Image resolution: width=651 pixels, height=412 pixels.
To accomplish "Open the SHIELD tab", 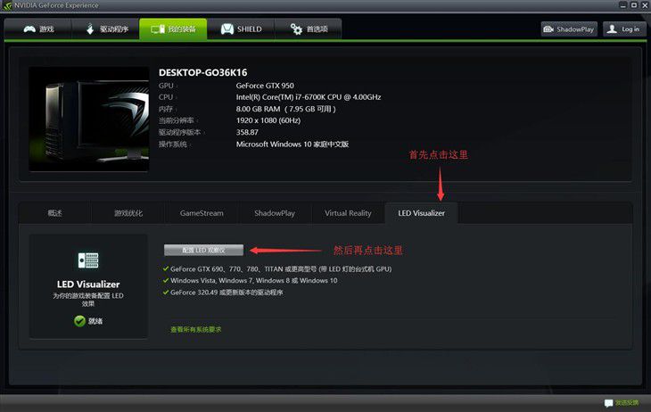I will 241,29.
